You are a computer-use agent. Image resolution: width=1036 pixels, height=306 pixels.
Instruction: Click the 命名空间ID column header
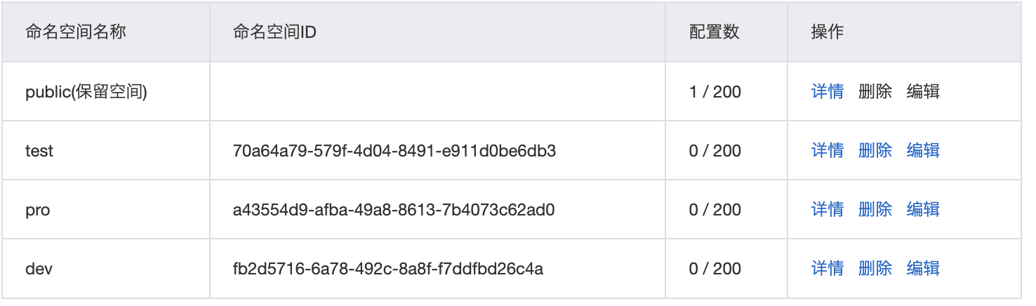(274, 32)
